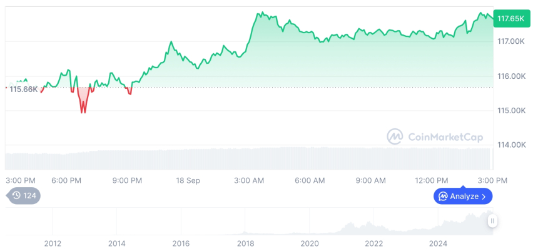The height and width of the screenshot is (251, 538).
Task: Select 2024 on the year timeline
Action: point(438,243)
